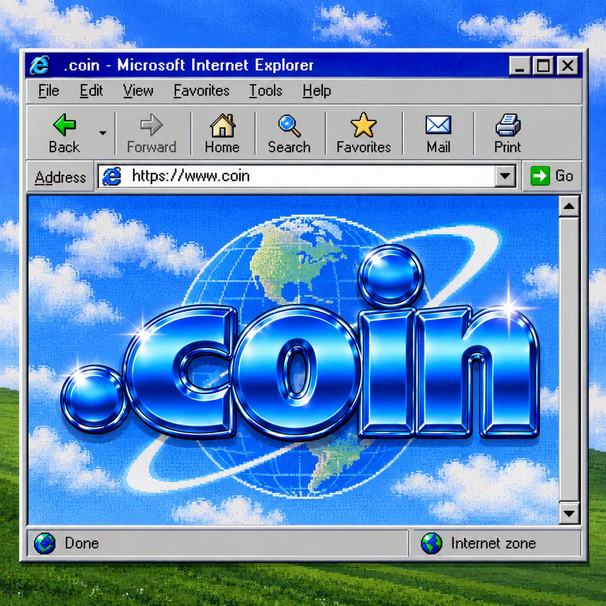606x606 pixels.
Task: Click the window title text
Action: (188, 66)
